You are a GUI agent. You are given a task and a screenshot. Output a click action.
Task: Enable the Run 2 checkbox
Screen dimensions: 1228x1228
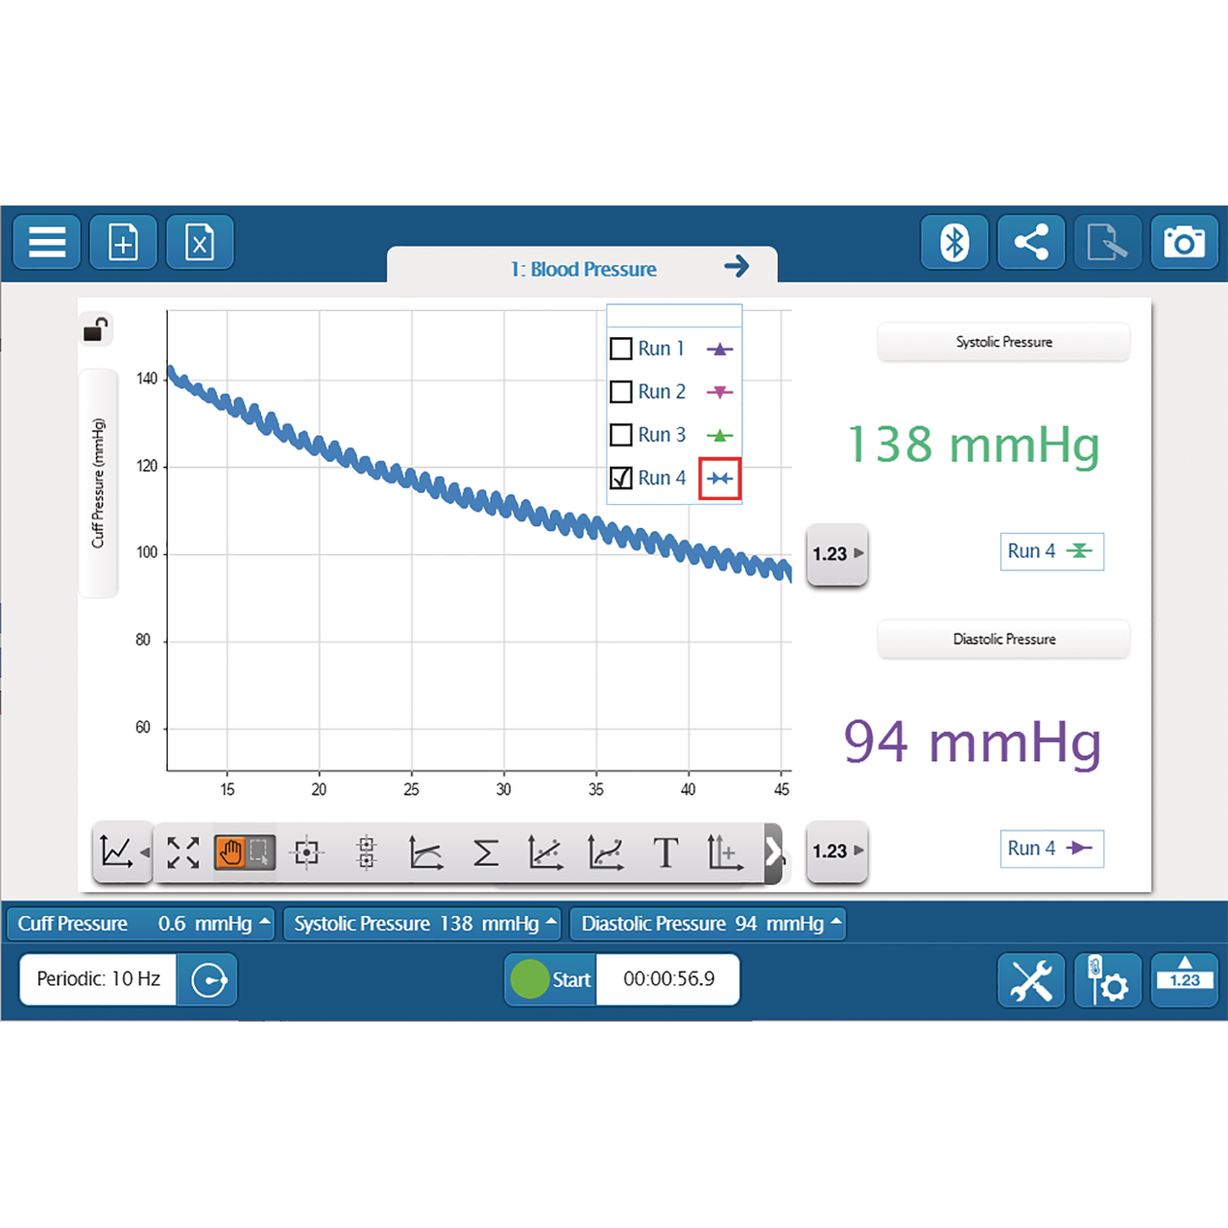tap(621, 392)
